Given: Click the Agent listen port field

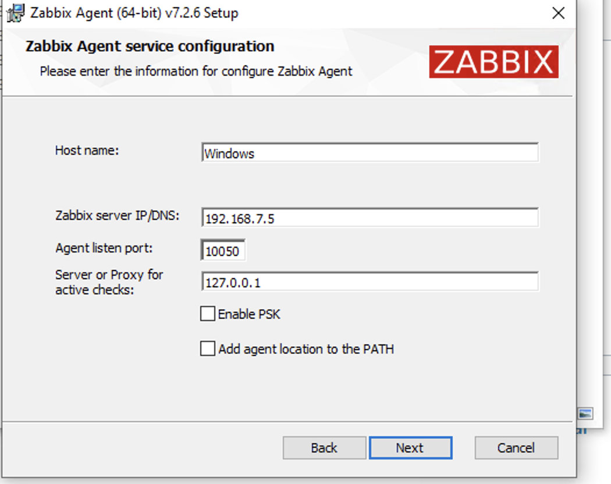Looking at the screenshot, I should click(223, 250).
